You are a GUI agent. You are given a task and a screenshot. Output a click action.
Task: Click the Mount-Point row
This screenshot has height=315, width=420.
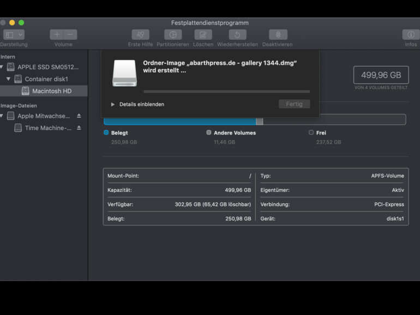tap(179, 176)
